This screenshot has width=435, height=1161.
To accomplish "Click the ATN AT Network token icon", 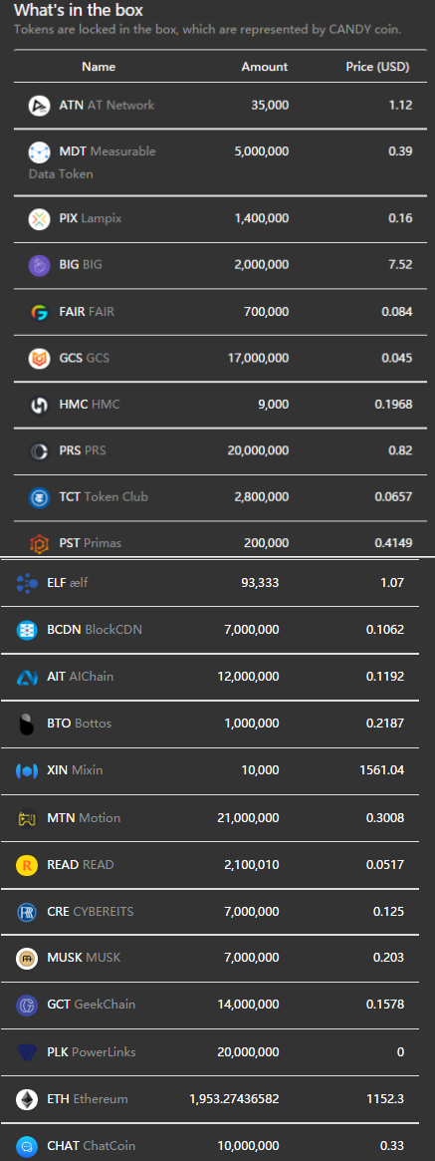I will [x=39, y=106].
